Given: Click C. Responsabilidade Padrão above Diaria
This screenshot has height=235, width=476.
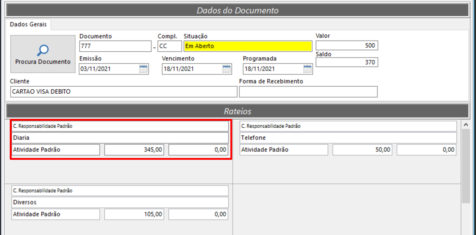Looking at the screenshot, I should pyautogui.click(x=120, y=126).
